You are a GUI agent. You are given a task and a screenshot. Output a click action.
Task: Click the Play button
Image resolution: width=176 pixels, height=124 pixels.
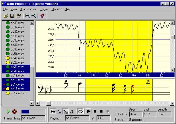pyautogui.click(x=89, y=111)
